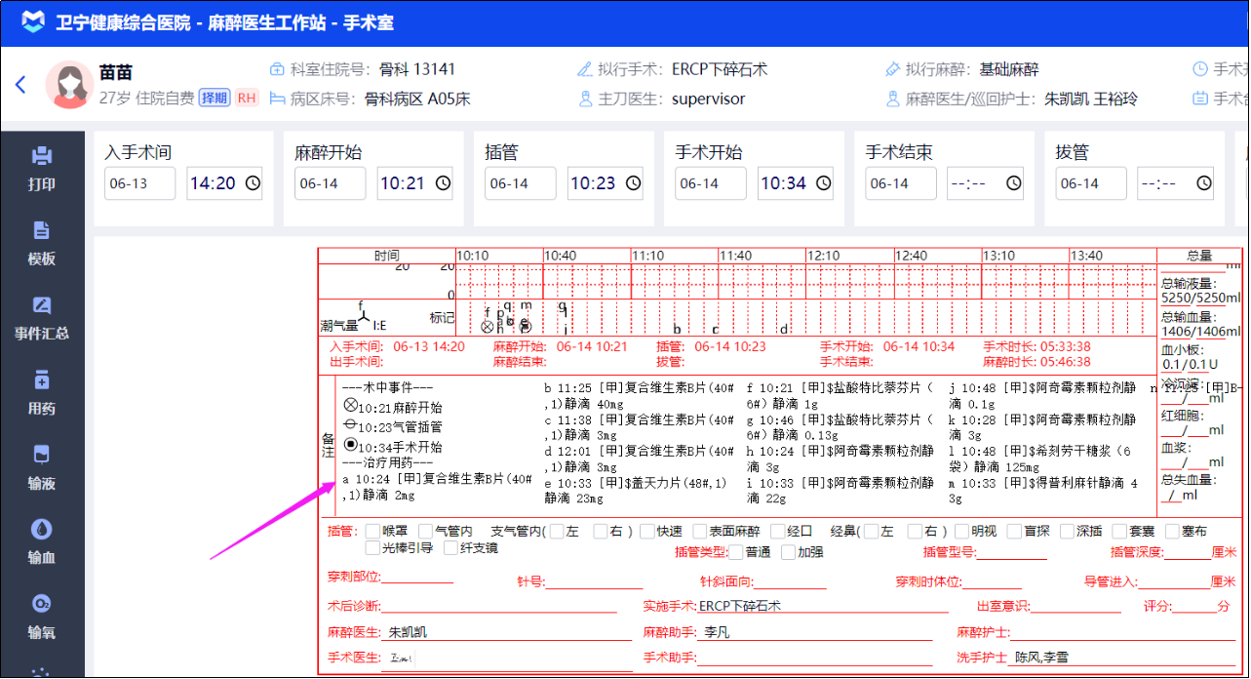This screenshot has width=1251, height=679.
Task: Click the 实施手术 field showing ERCP下碎石术
Action: tap(822, 606)
